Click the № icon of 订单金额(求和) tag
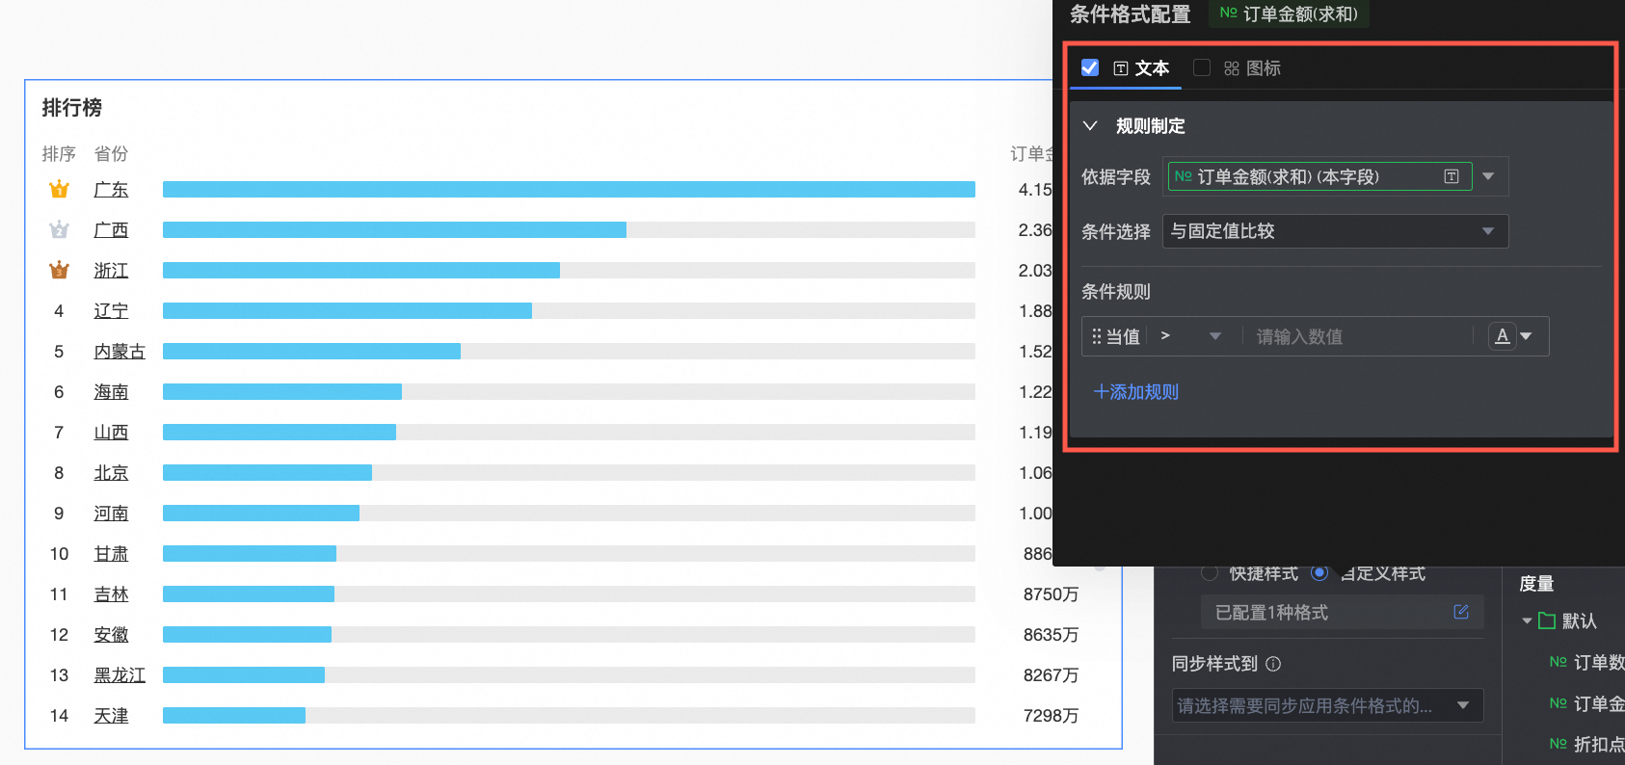Screen dimensions: 1625x765 (1228, 13)
